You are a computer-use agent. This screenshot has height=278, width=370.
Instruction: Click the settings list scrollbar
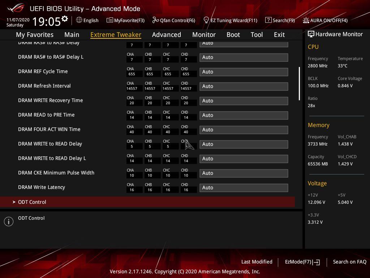pyautogui.click(x=299, y=84)
